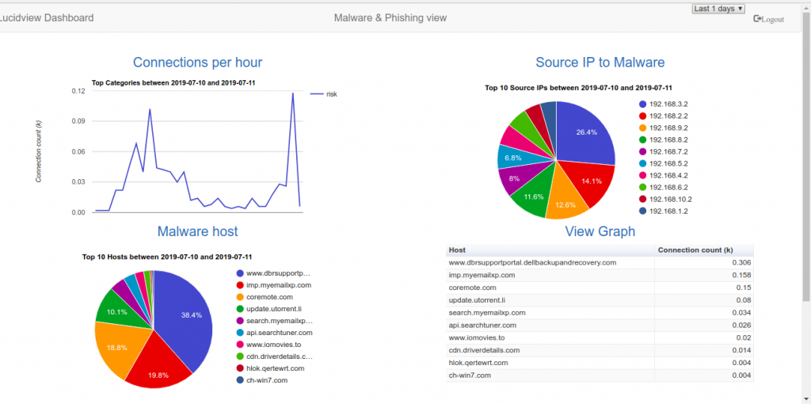The width and height of the screenshot is (811, 404).
Task: Click the 192.168.9.2 legend color dot
Action: pyautogui.click(x=643, y=128)
